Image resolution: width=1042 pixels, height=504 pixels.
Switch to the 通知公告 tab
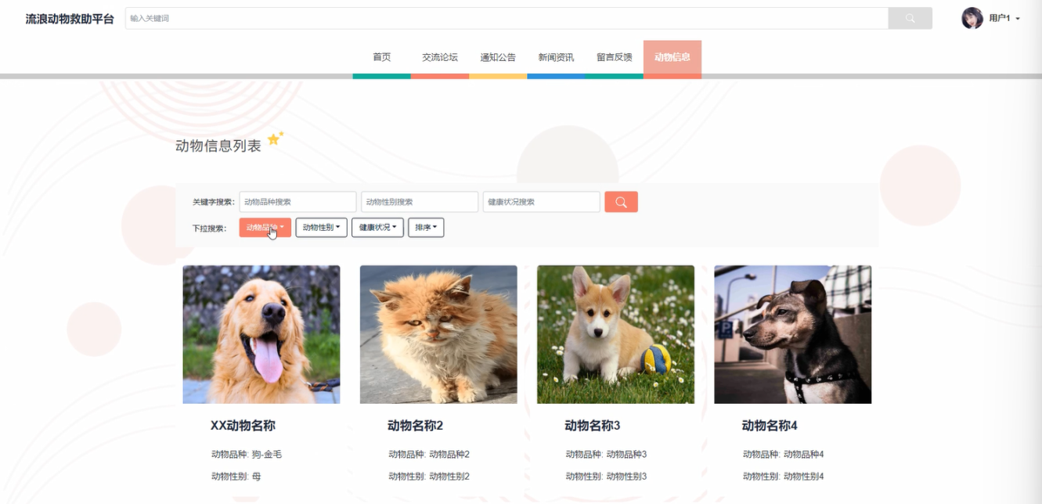pos(498,57)
